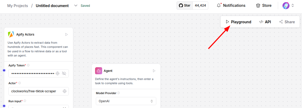Open the API tab

click(265, 22)
